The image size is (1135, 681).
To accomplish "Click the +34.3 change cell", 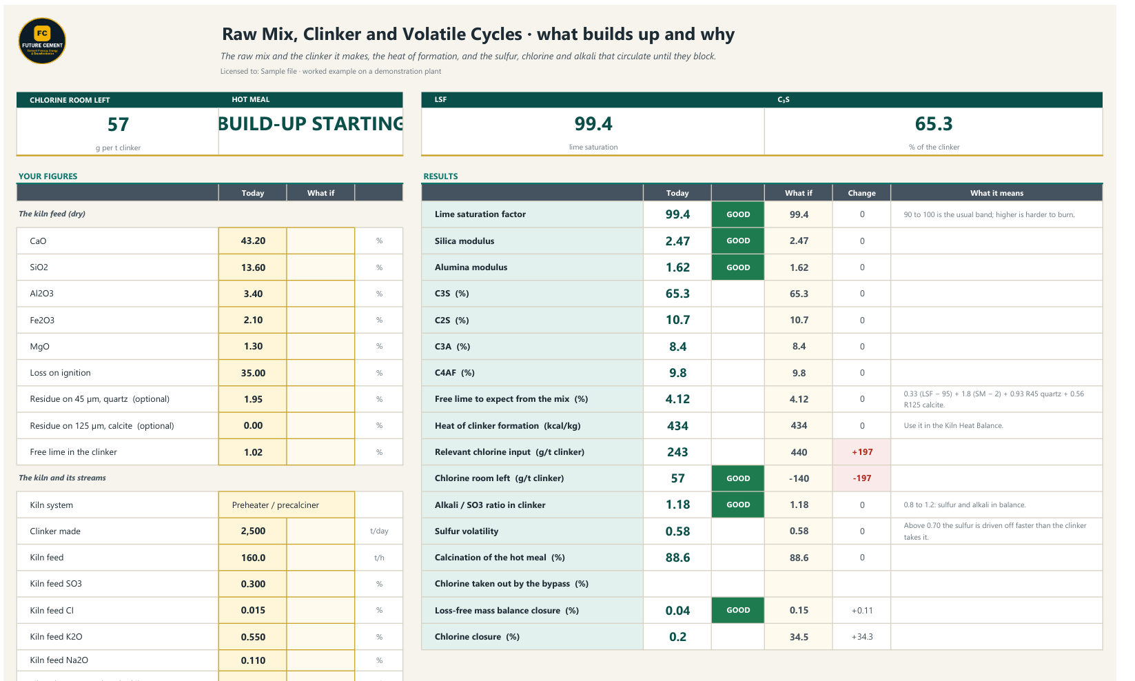I will pos(861,637).
